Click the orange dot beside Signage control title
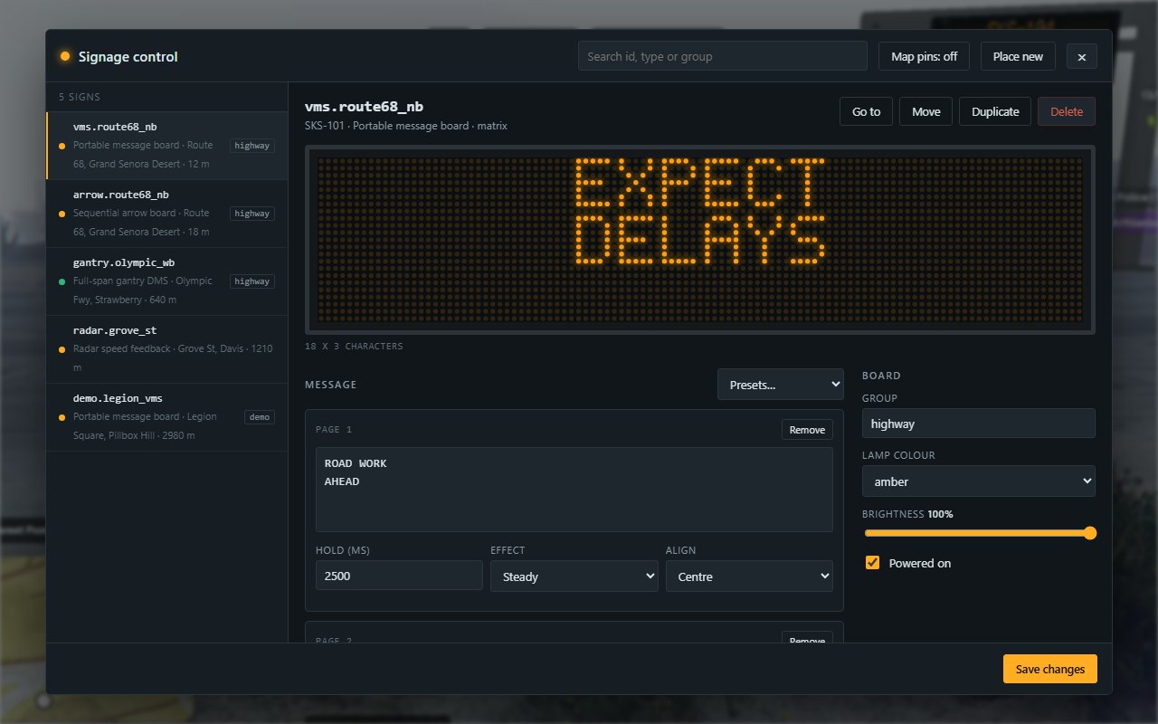The height and width of the screenshot is (724, 1158). coord(65,56)
